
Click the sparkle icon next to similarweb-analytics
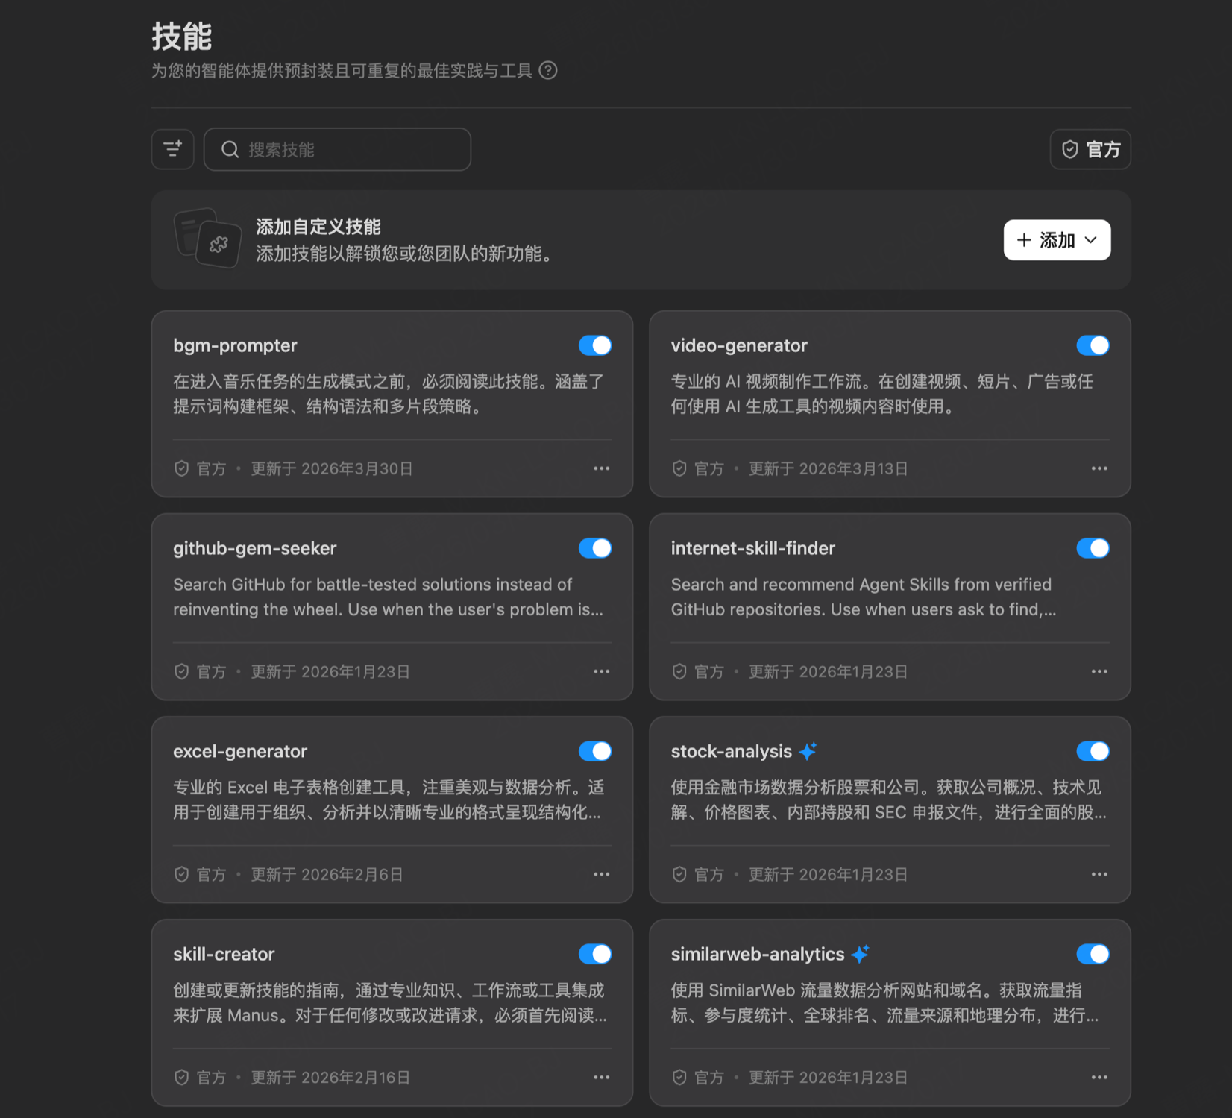tap(860, 954)
